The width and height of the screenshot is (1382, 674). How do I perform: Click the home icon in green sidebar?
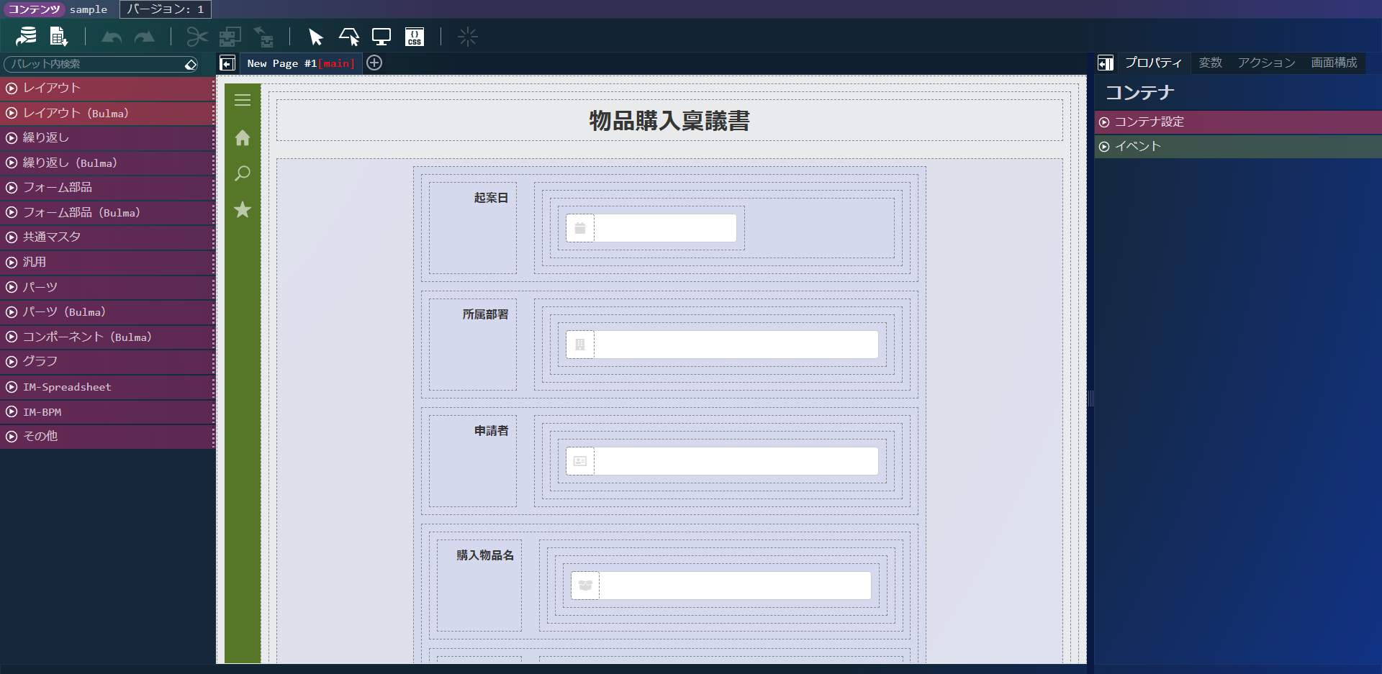(243, 137)
